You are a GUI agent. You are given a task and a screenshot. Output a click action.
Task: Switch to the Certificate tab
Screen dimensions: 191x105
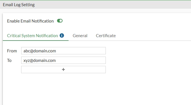point(106,36)
